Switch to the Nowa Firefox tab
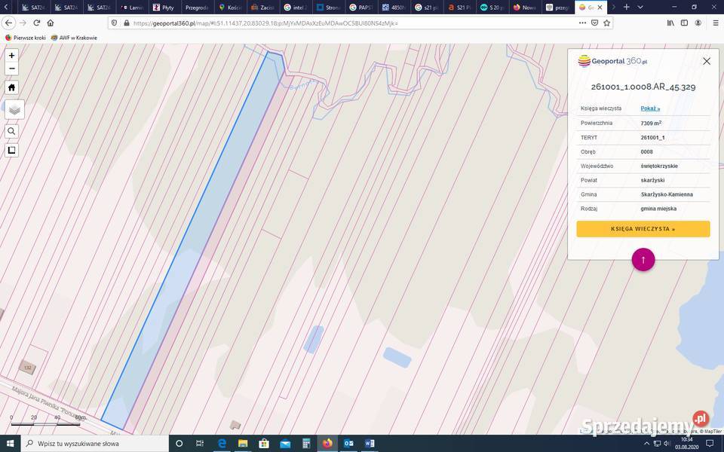Image resolution: width=724 pixels, height=452 pixels. (x=525, y=8)
